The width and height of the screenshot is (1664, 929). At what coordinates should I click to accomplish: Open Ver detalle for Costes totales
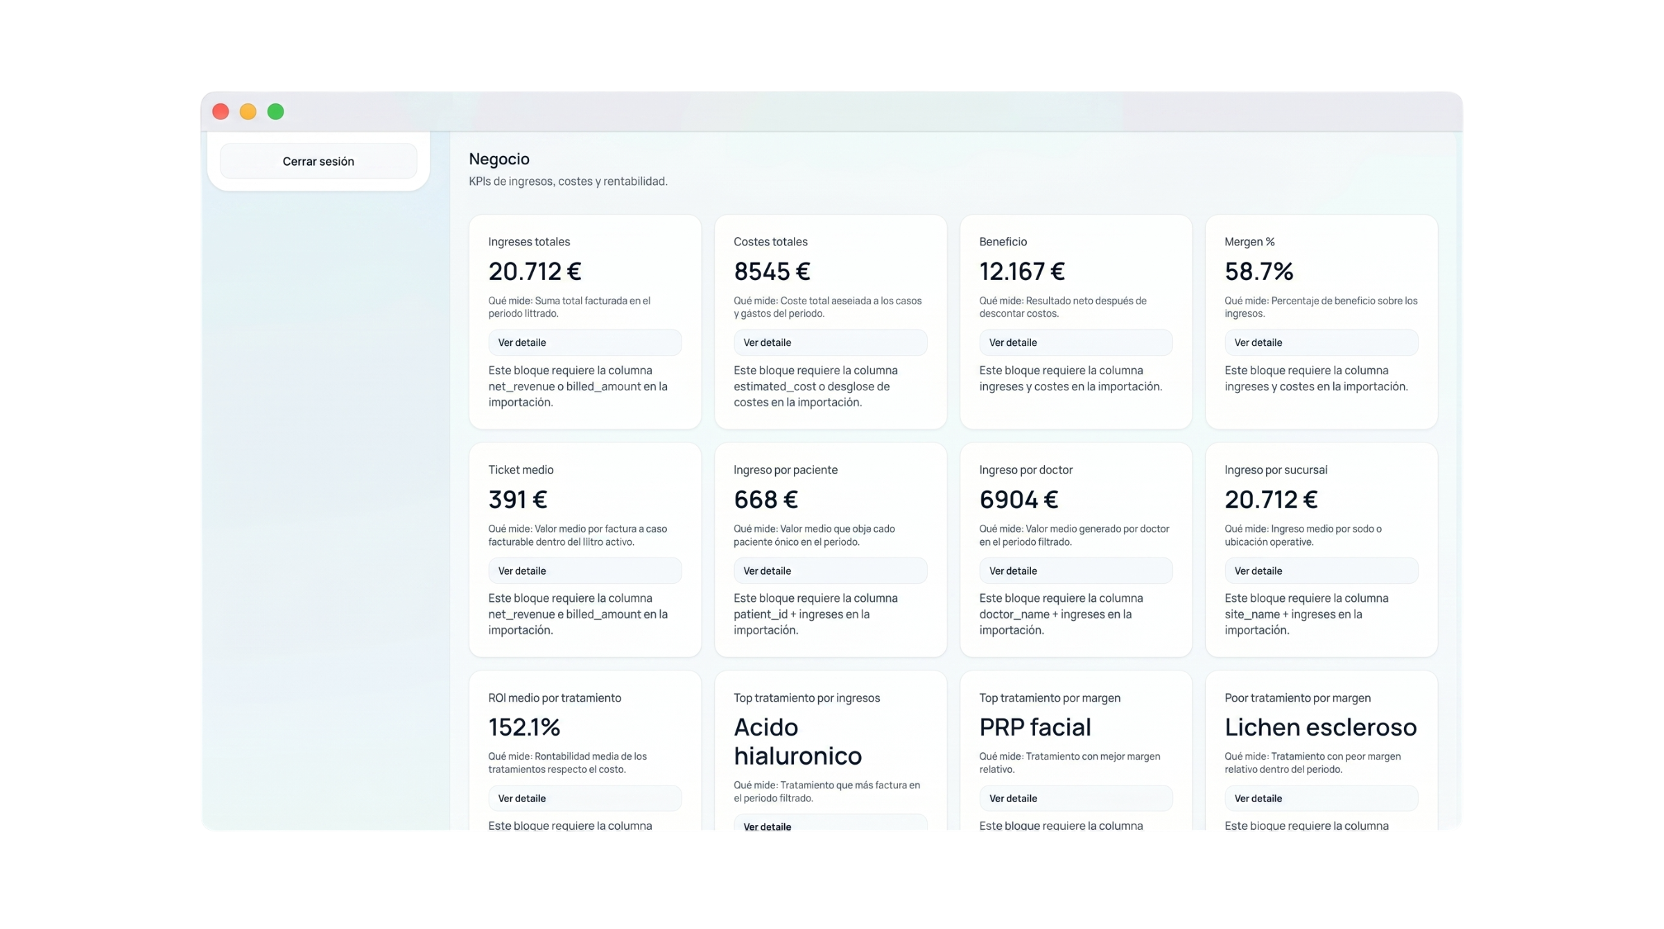[830, 342]
